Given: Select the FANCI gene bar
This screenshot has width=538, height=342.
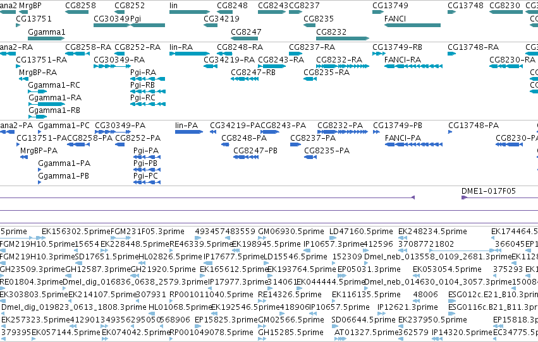Looking at the screenshot, I should (412, 25).
